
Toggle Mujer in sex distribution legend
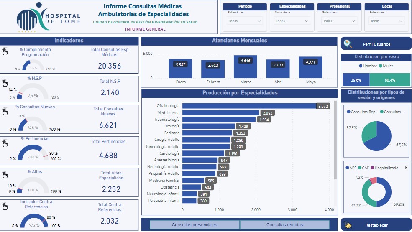click(386, 66)
